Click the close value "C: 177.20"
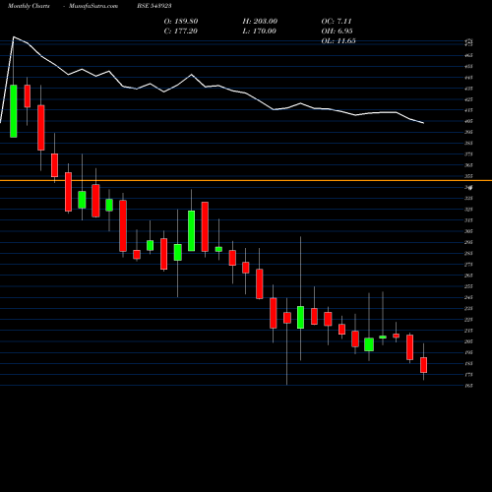492x492 pixels. (181, 31)
